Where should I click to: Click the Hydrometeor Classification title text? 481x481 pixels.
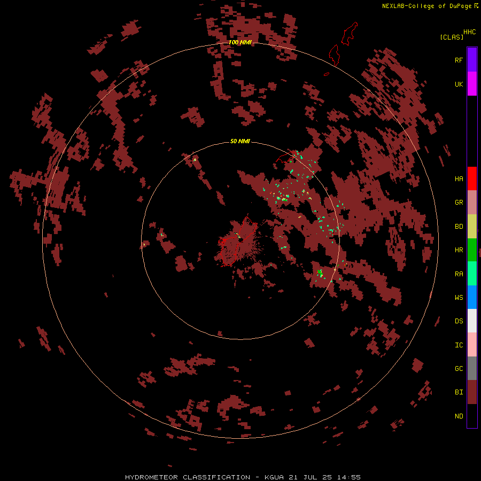point(188,477)
